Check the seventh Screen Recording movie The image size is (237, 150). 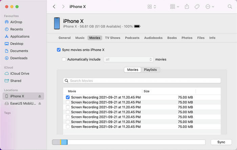point(68,127)
